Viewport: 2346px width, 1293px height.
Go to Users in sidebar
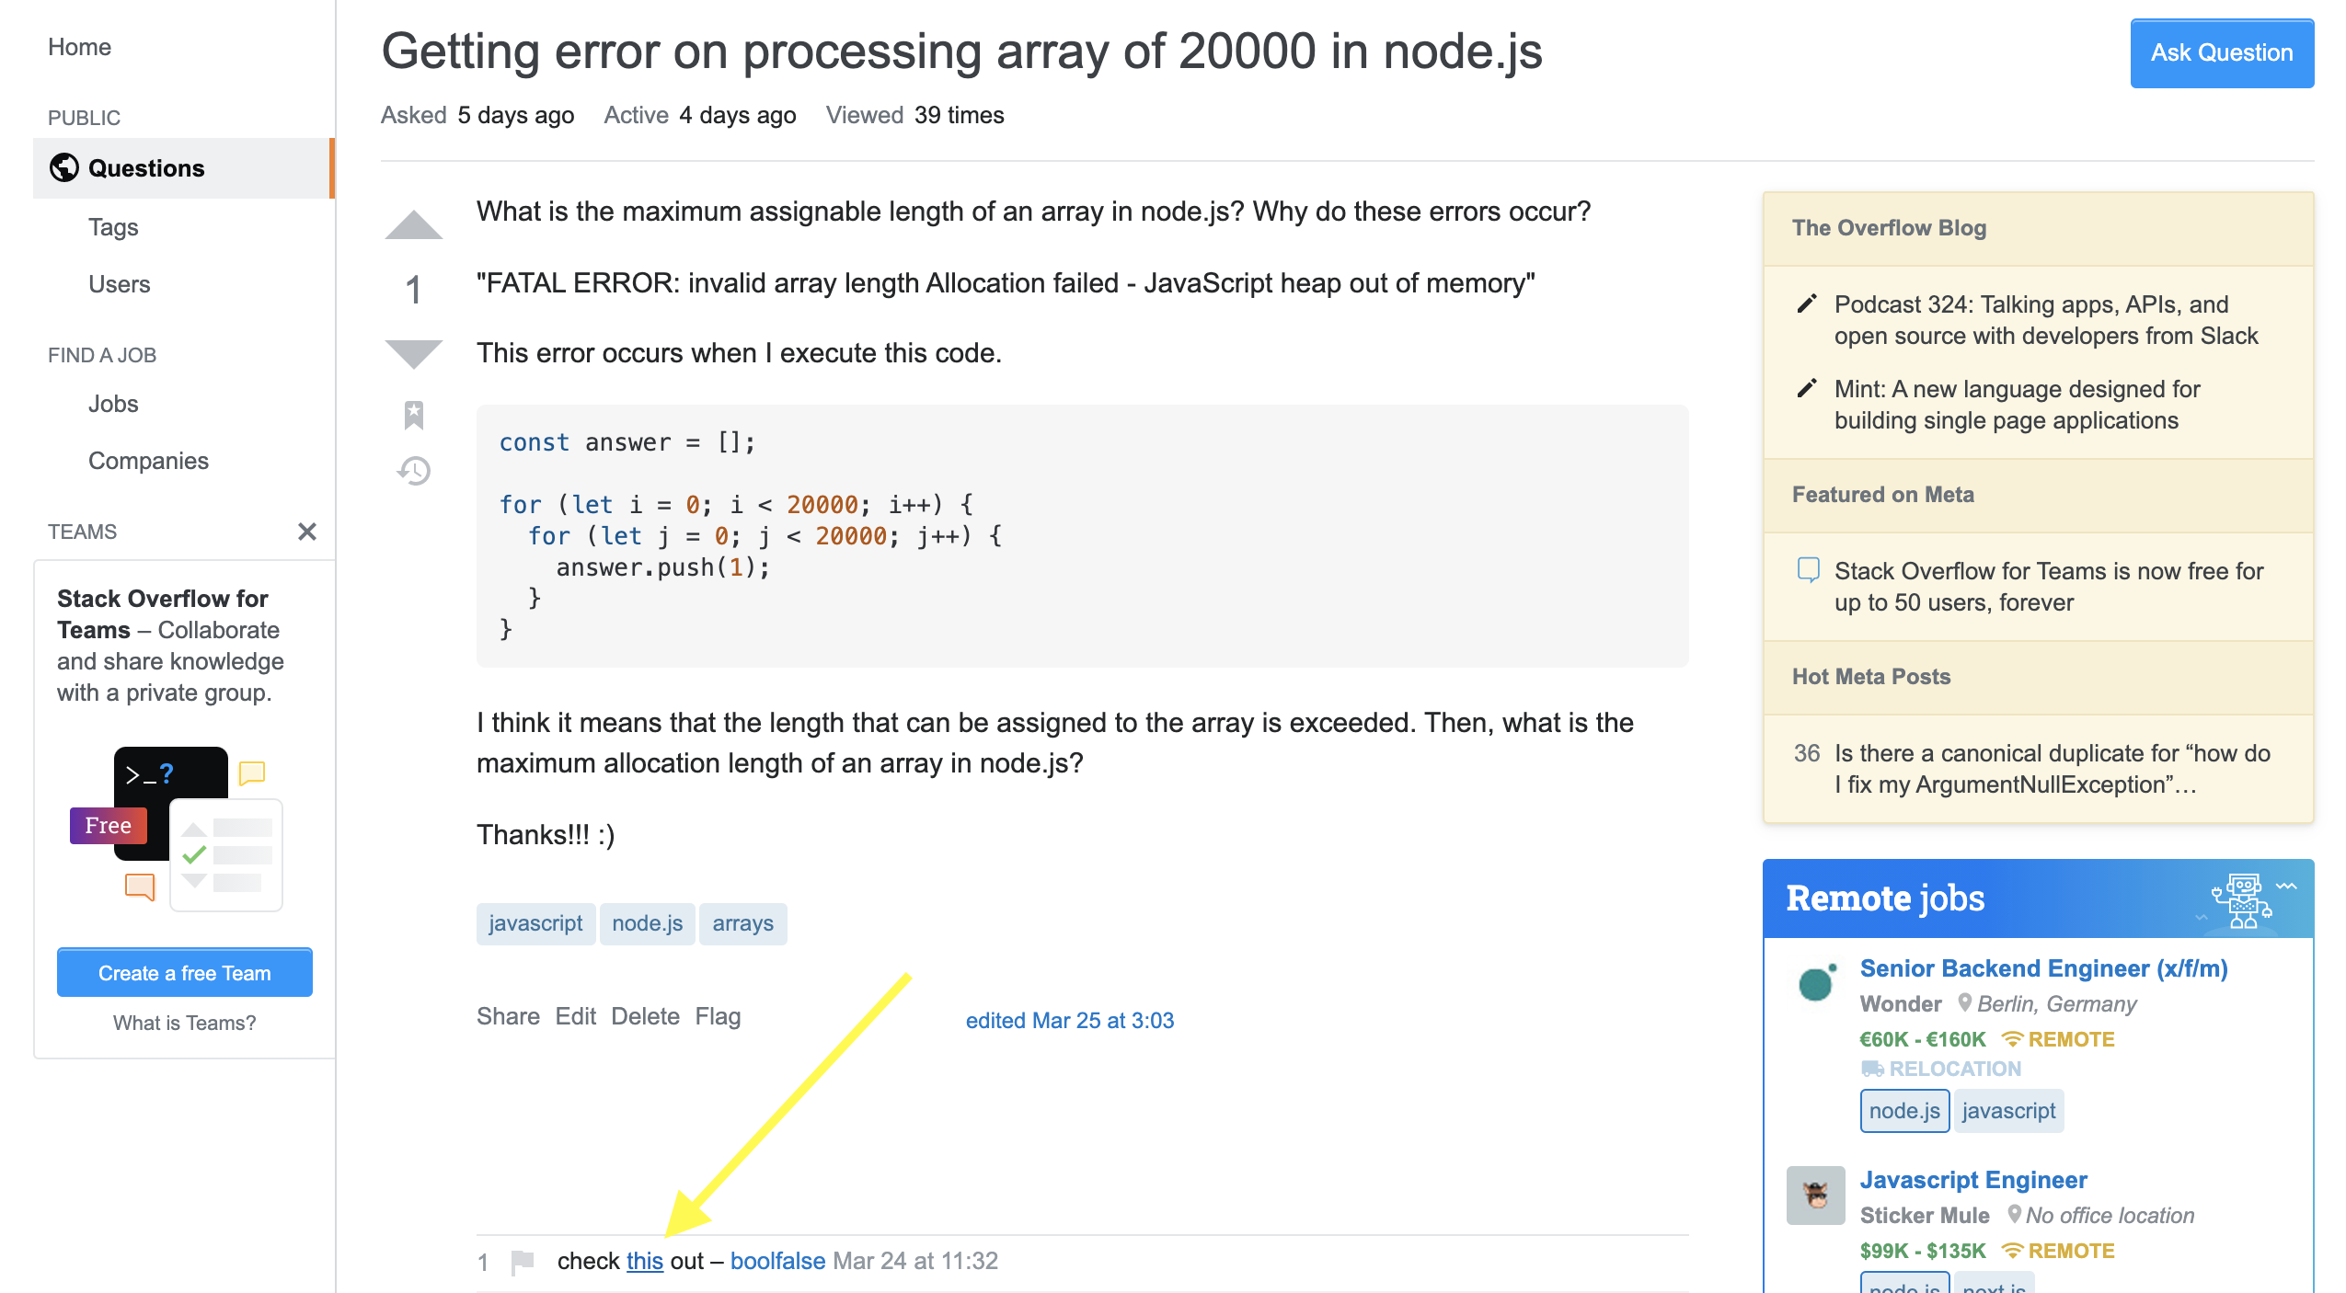tap(119, 284)
